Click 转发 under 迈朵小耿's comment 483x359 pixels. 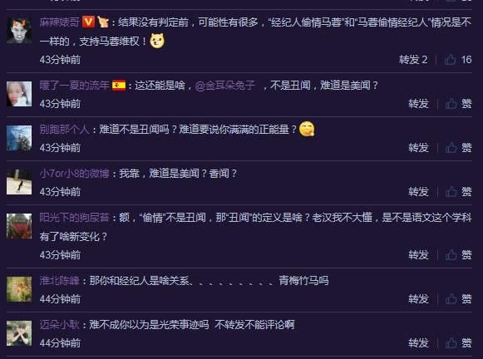(x=418, y=343)
